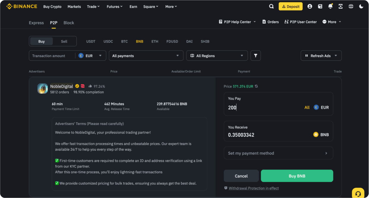Open the notifications bell icon
This screenshot has height=198, width=369.
pos(330,6)
